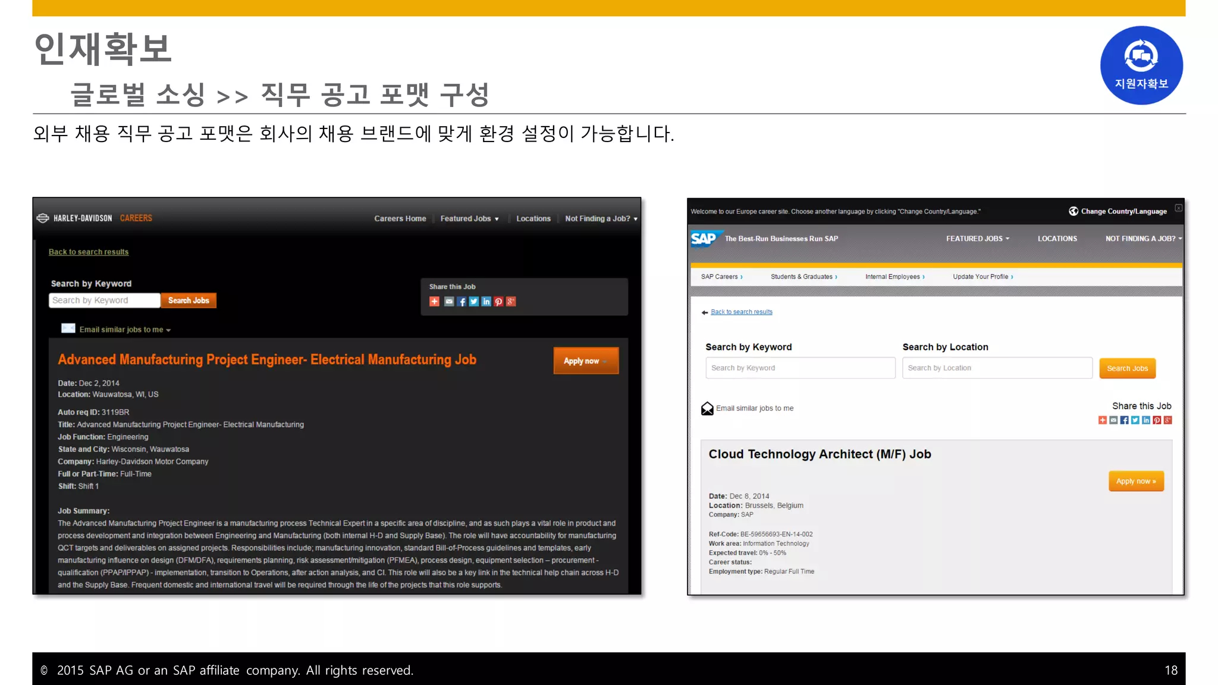This screenshot has width=1218, height=685.
Task: Click the orange plus share icon on SAP page
Action: pyautogui.click(x=1103, y=420)
